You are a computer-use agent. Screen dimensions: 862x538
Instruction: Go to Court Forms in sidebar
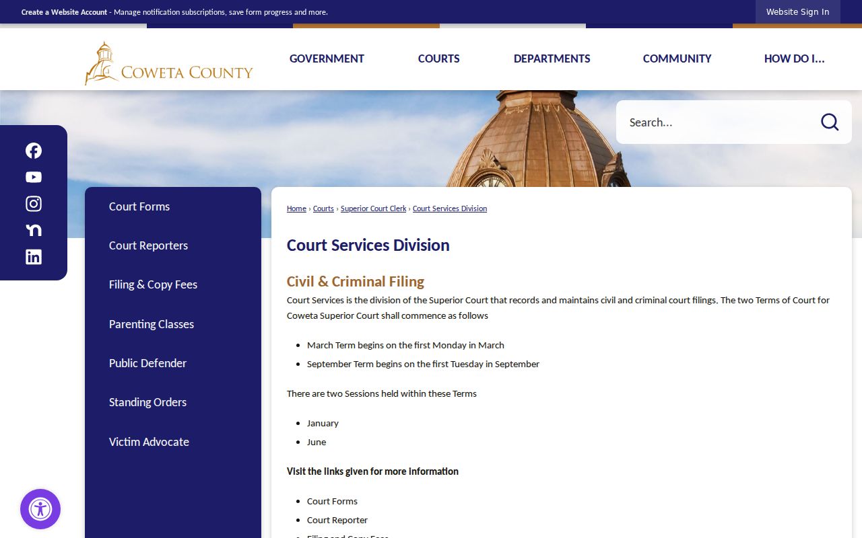[x=173, y=206]
